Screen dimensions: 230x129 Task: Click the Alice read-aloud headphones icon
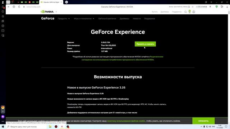click(x=189, y=7)
